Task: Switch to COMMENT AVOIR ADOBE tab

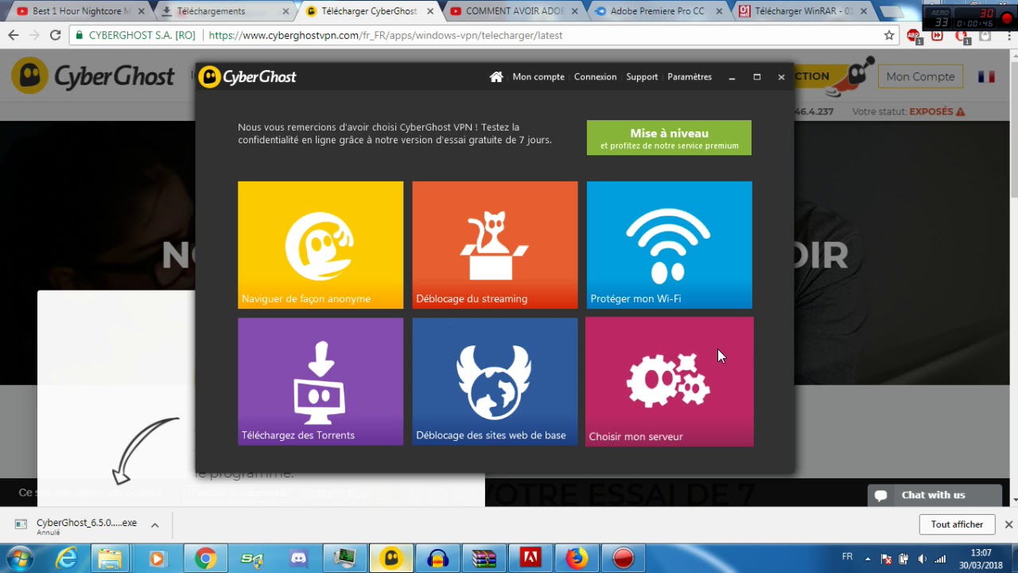Action: [513, 11]
